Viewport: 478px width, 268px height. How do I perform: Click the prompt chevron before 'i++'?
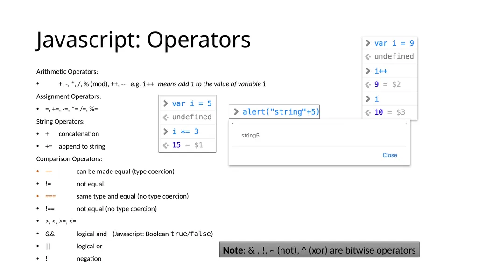click(x=368, y=71)
